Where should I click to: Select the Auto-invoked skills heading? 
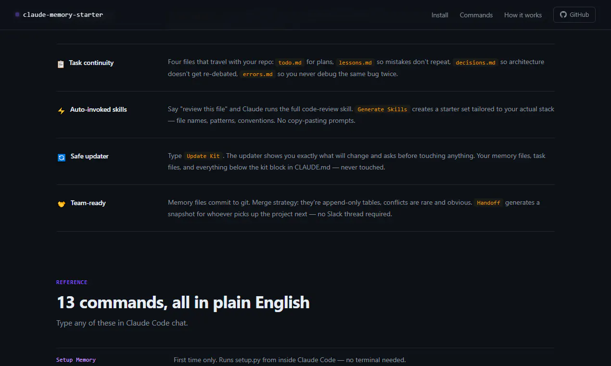click(x=99, y=109)
